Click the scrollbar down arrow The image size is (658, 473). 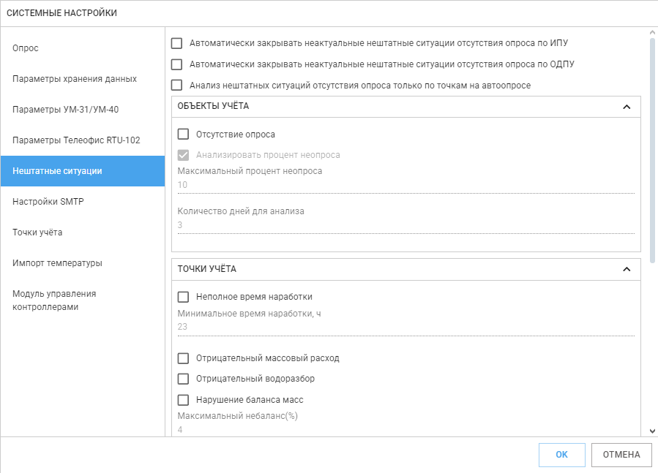[652, 431]
